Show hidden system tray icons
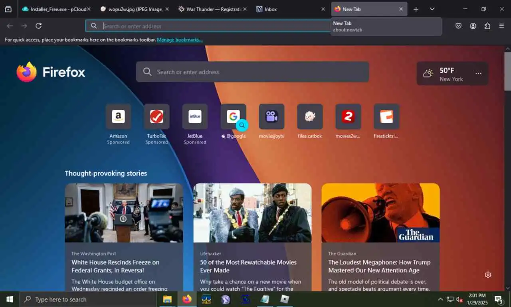This screenshot has height=307, width=511. tap(440, 299)
